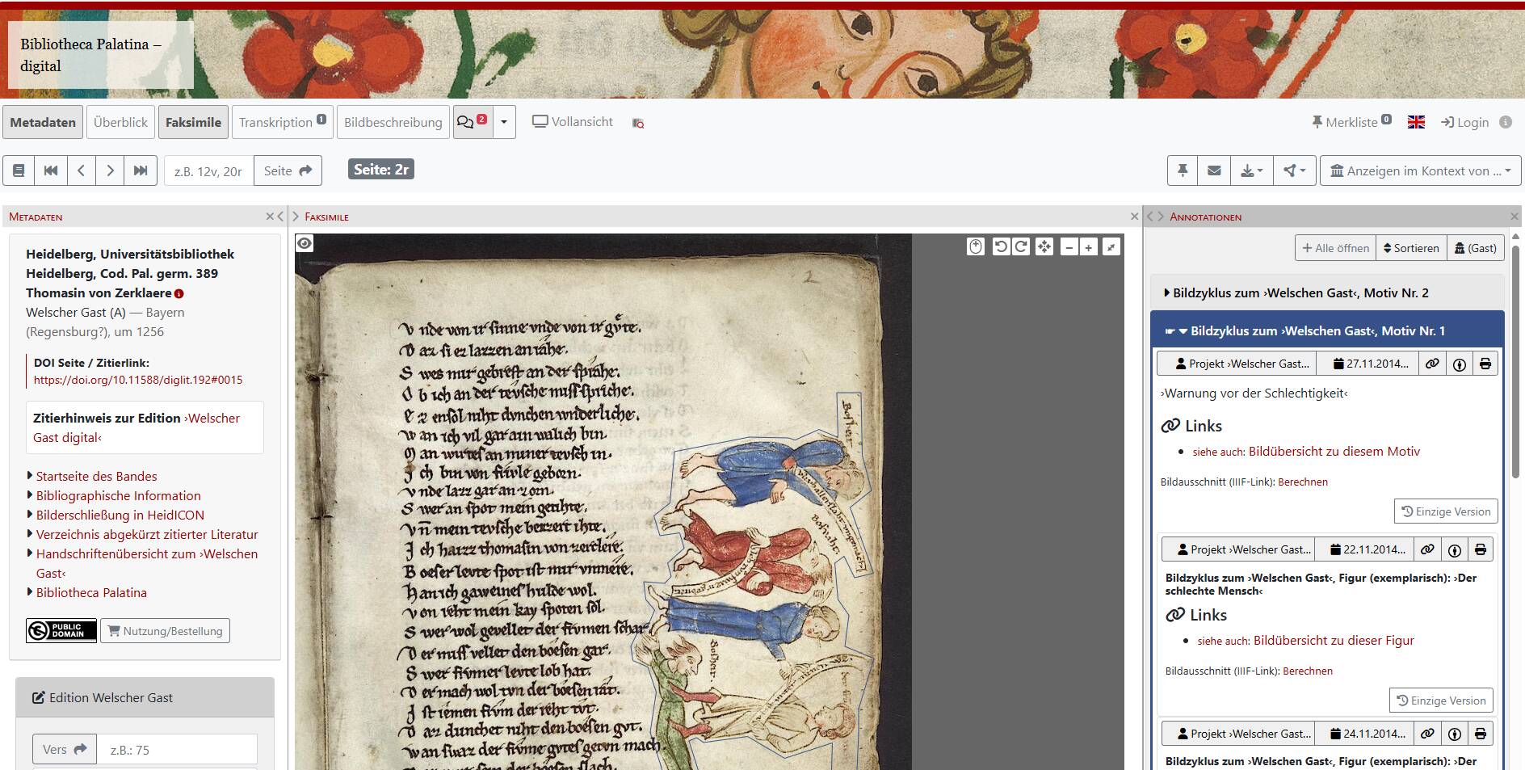1525x770 pixels.
Task: Open the search-in-volume icon beside Vollansicht
Action: [638, 123]
